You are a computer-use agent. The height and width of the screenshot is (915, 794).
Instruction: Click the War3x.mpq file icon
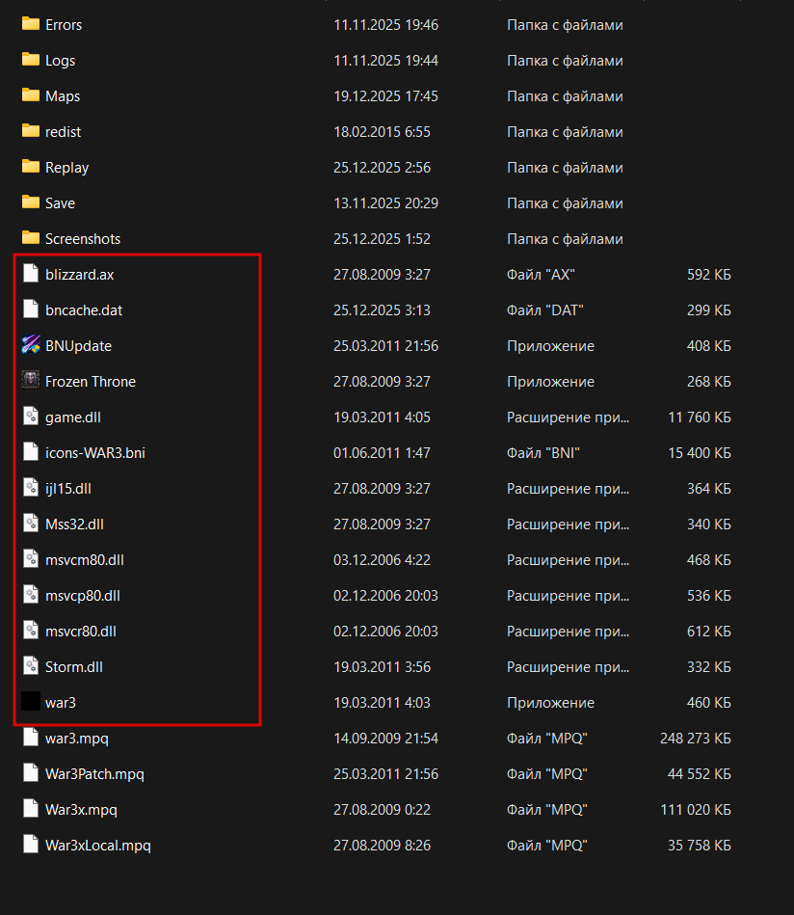coord(30,808)
